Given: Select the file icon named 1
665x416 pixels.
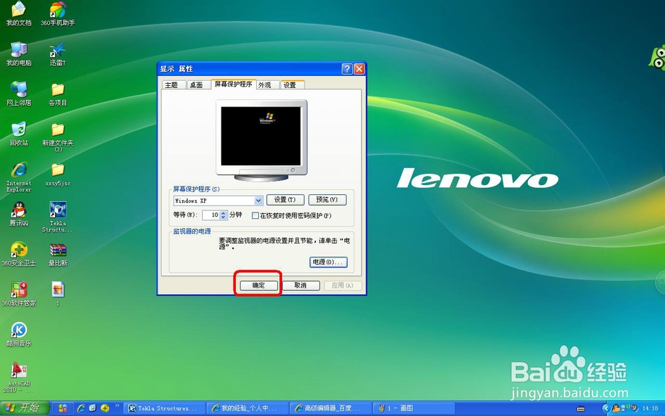Looking at the screenshot, I should click(x=58, y=293).
